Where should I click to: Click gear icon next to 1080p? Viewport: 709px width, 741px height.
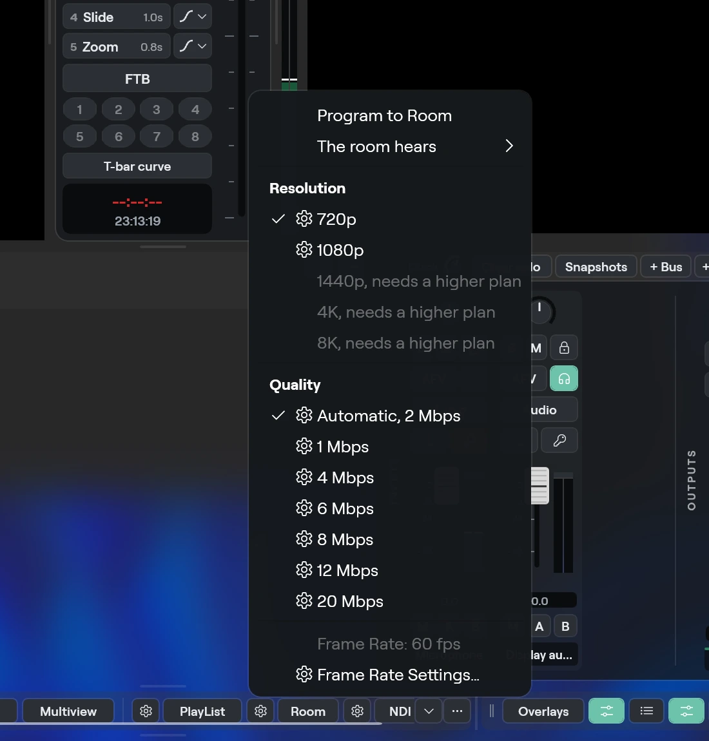coord(304,249)
